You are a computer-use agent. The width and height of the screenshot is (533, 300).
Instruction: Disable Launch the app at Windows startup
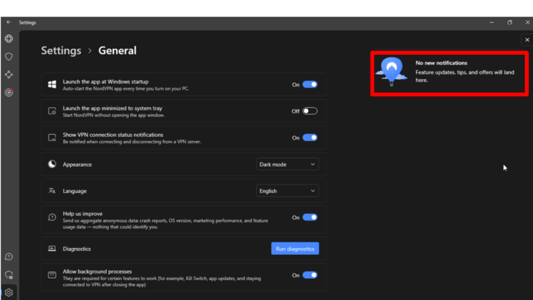(x=310, y=85)
